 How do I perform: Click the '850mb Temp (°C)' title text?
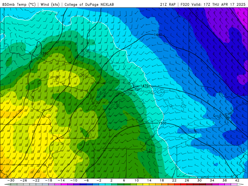[x=19, y=4]
